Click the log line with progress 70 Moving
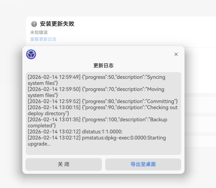 [96, 92]
